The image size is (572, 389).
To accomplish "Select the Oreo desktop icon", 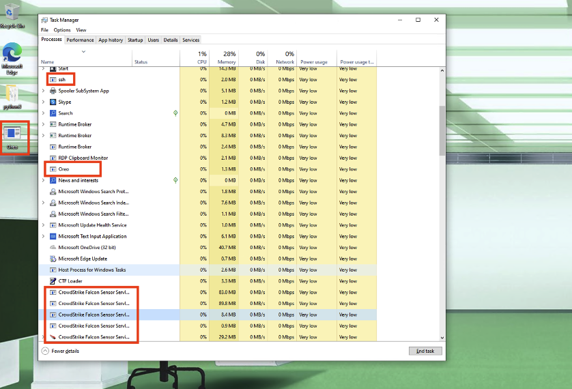I will tap(12, 135).
